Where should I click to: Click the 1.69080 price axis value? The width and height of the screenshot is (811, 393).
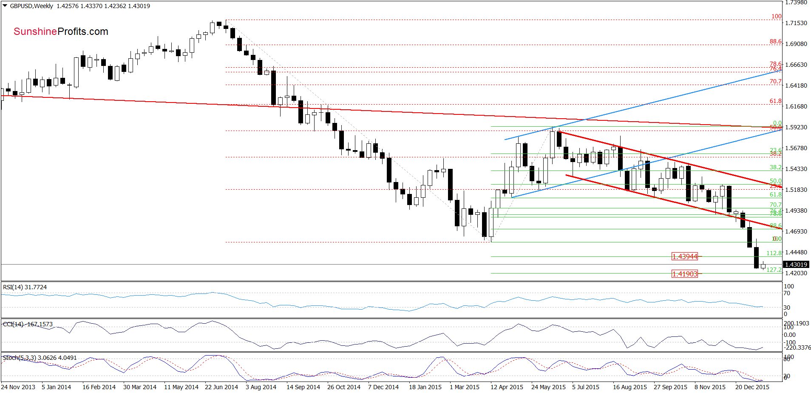796,44
